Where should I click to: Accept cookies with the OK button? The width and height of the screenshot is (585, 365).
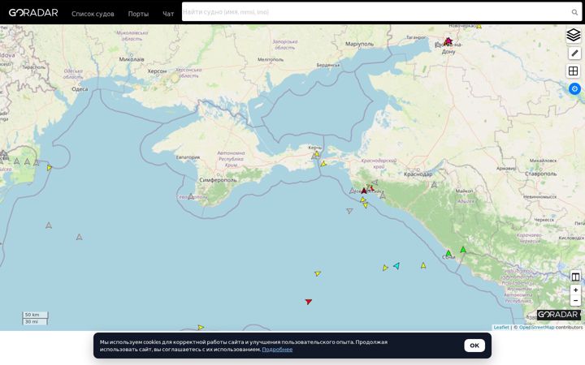pyautogui.click(x=474, y=346)
